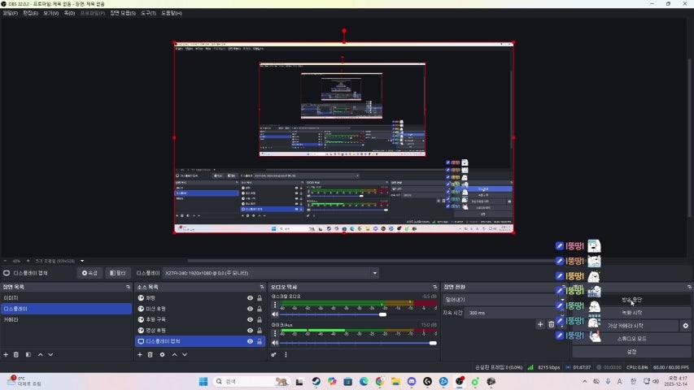Screen dimensions: 694x390
Task: Add a new scene with the plus icon
Action: point(6,354)
